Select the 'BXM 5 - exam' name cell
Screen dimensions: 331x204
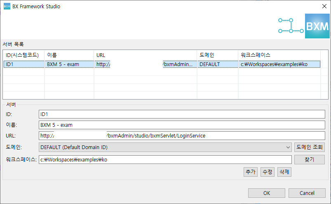69,64
